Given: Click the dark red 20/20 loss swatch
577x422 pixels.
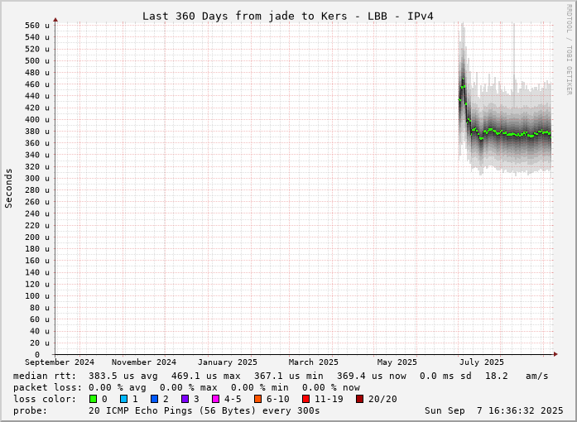Looking at the screenshot, I should [360, 399].
